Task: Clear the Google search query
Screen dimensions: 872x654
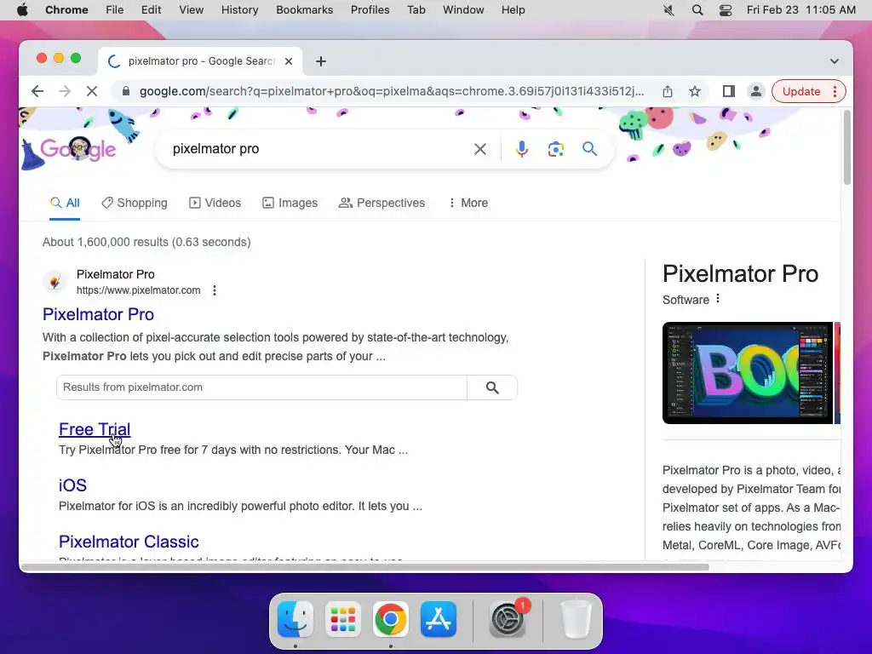Action: coord(480,149)
